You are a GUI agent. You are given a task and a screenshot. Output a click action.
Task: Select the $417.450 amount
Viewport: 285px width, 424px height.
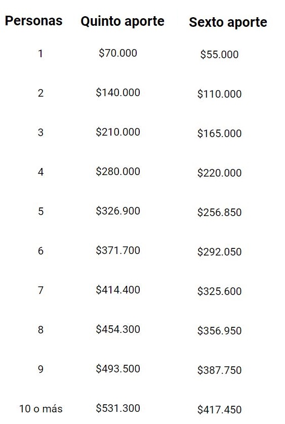(219, 410)
